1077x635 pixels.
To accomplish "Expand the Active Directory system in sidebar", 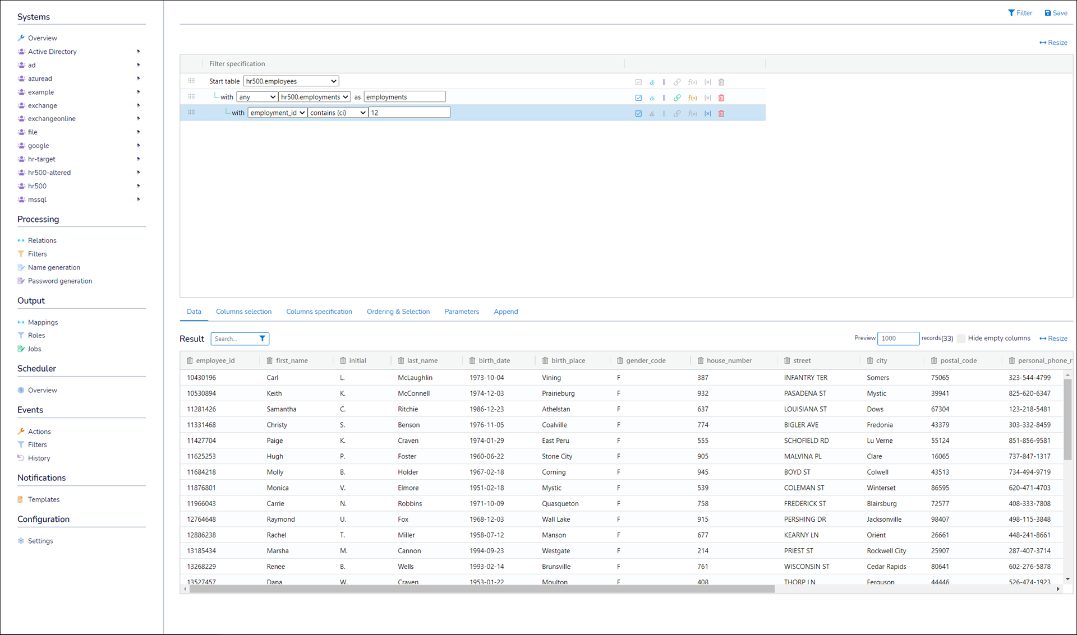I will [138, 52].
